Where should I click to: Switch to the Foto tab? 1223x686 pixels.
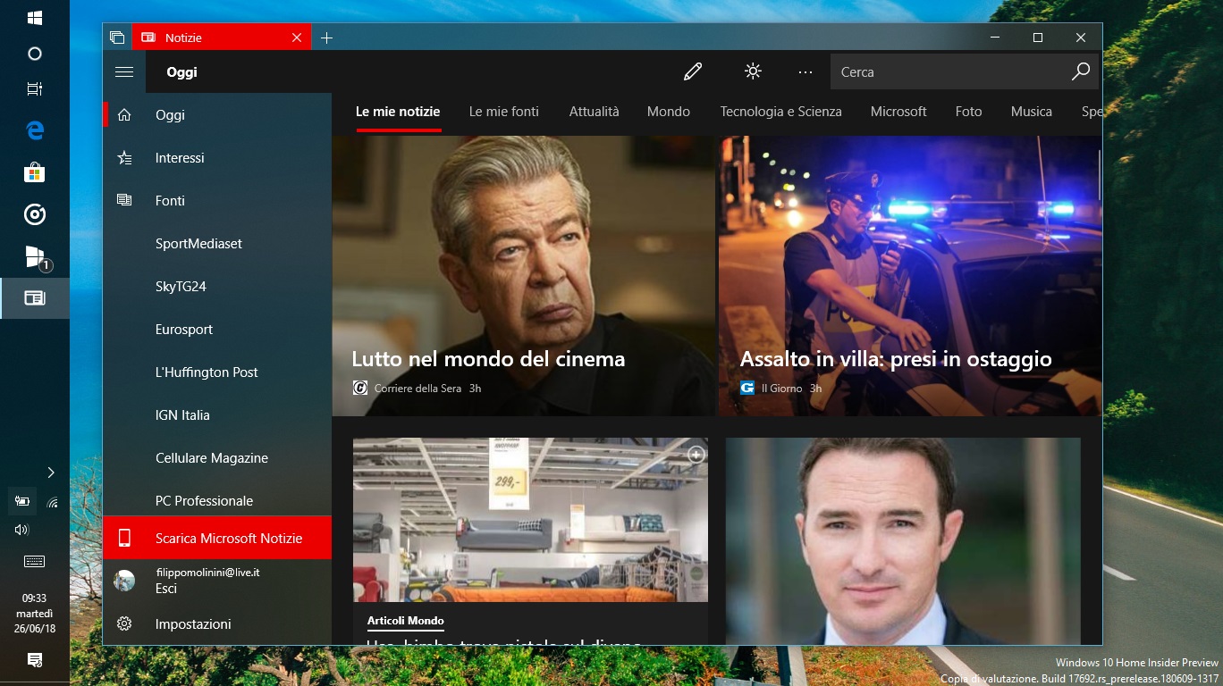(x=968, y=112)
